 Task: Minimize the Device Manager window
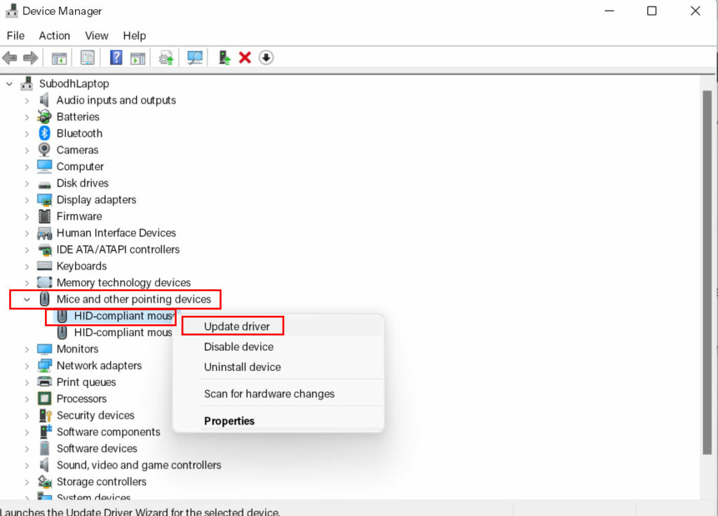[x=609, y=11]
